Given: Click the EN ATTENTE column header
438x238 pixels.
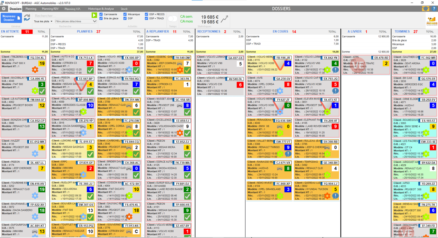Looking at the screenshot, I should 10,31.
